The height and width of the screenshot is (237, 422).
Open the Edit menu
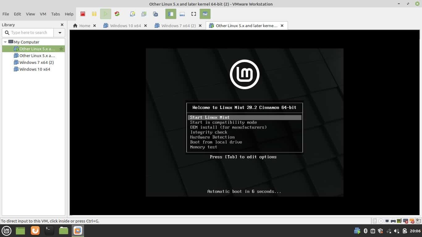(18, 14)
